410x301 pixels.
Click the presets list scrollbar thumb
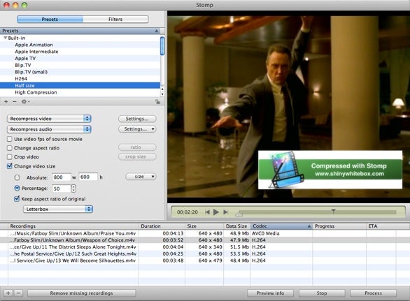(162, 46)
